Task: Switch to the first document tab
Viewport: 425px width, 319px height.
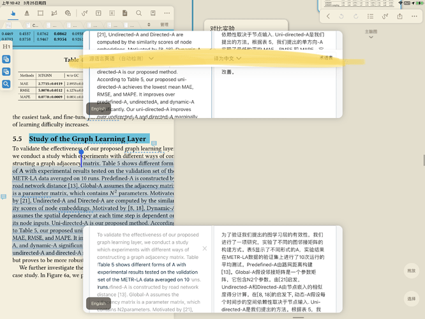Action: pyautogui.click(x=9, y=26)
